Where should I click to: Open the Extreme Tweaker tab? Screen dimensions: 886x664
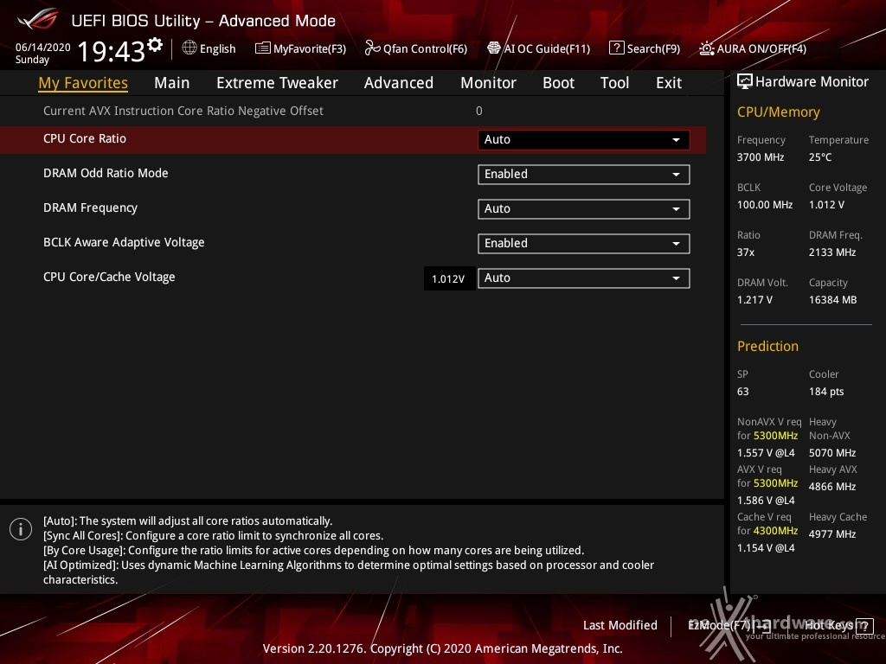(277, 83)
